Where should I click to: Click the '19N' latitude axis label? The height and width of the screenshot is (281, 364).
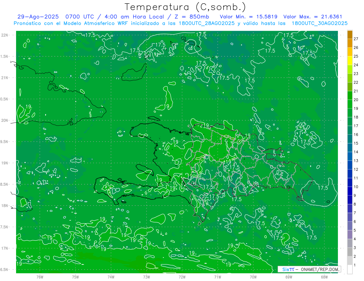pos(5,163)
